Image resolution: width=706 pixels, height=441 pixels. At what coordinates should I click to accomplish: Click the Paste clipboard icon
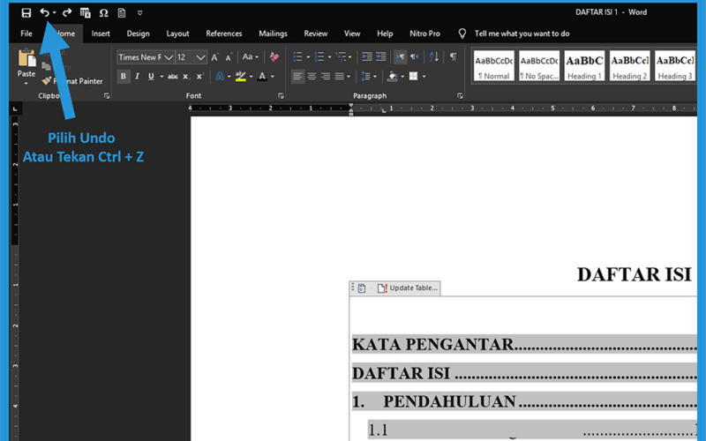coord(26,58)
